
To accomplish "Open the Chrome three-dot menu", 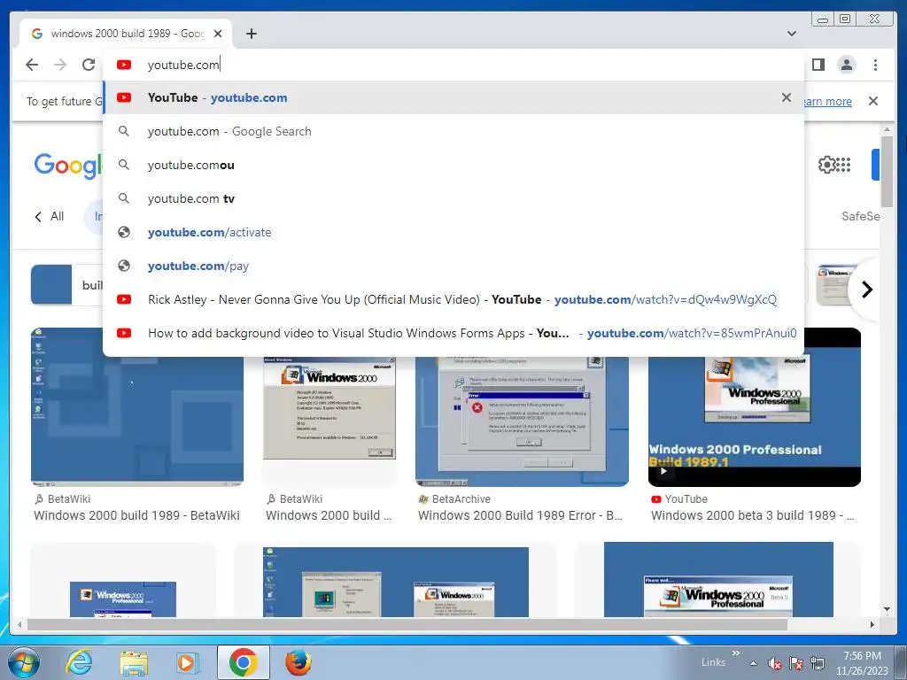I will [x=875, y=65].
